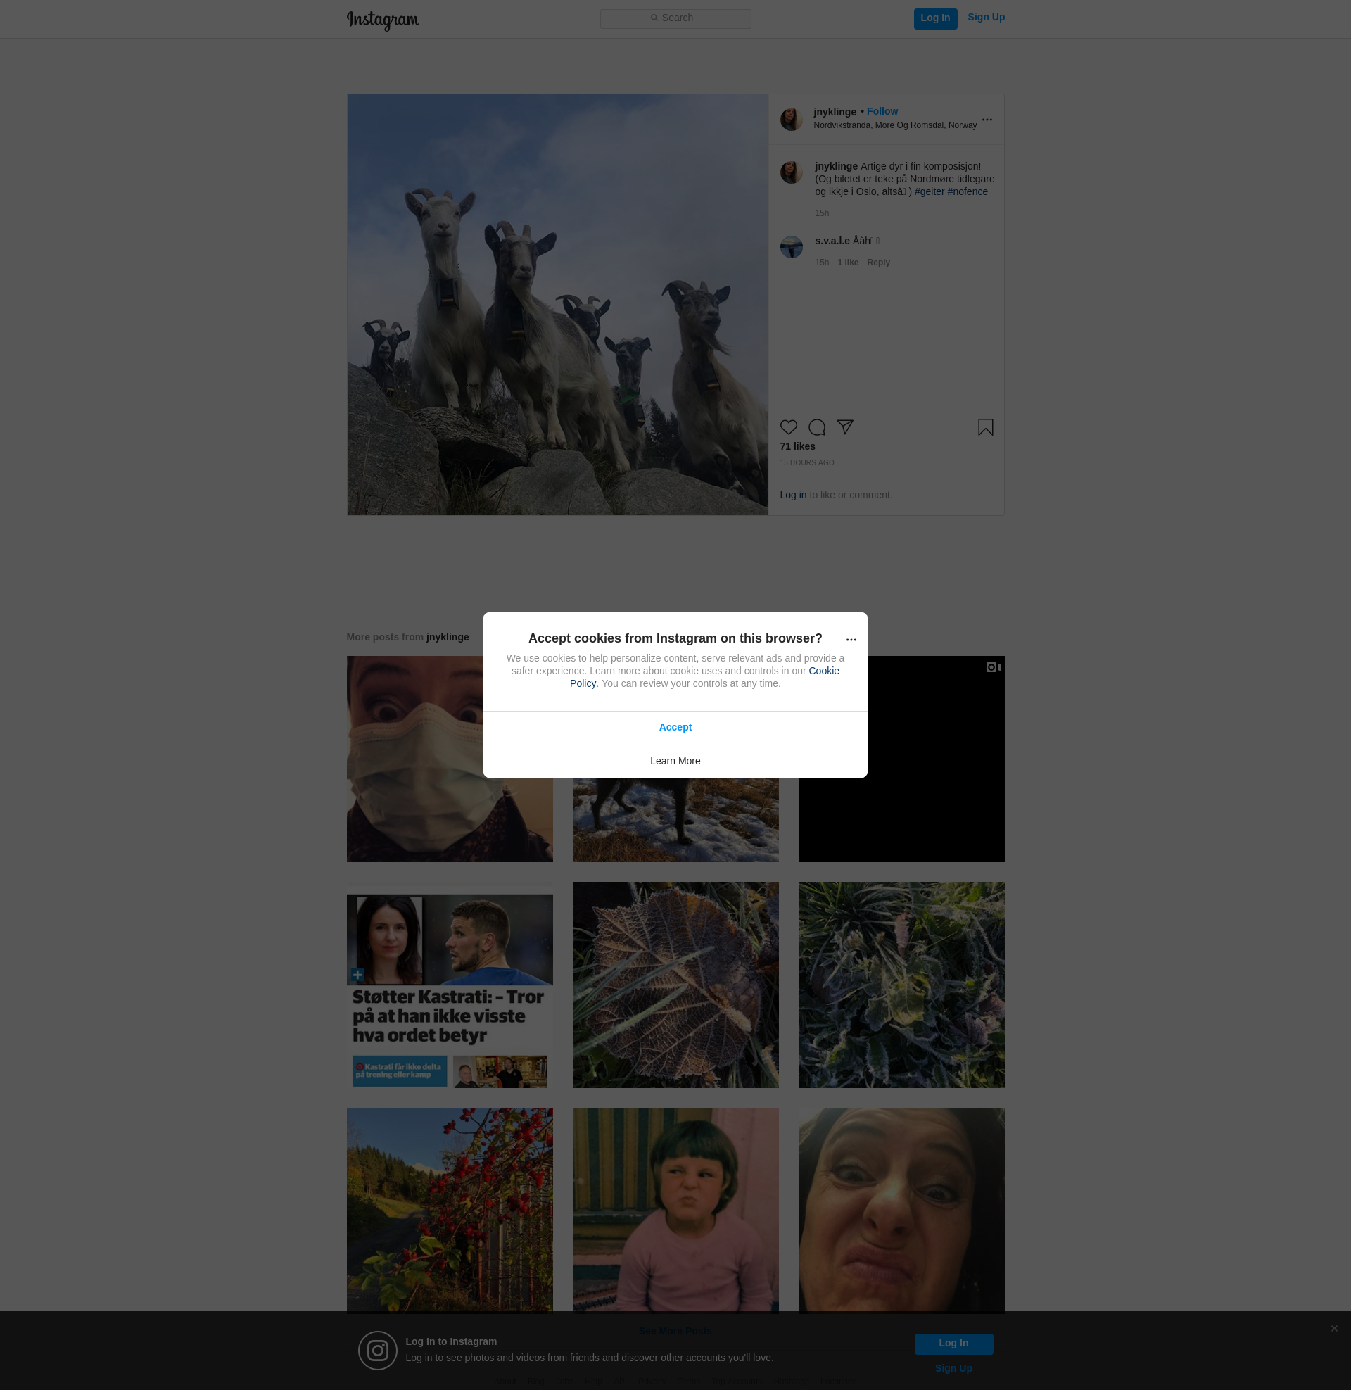Viewport: 1351px width, 1390px height.
Task: Click Log in to like or comment
Action: (x=792, y=495)
